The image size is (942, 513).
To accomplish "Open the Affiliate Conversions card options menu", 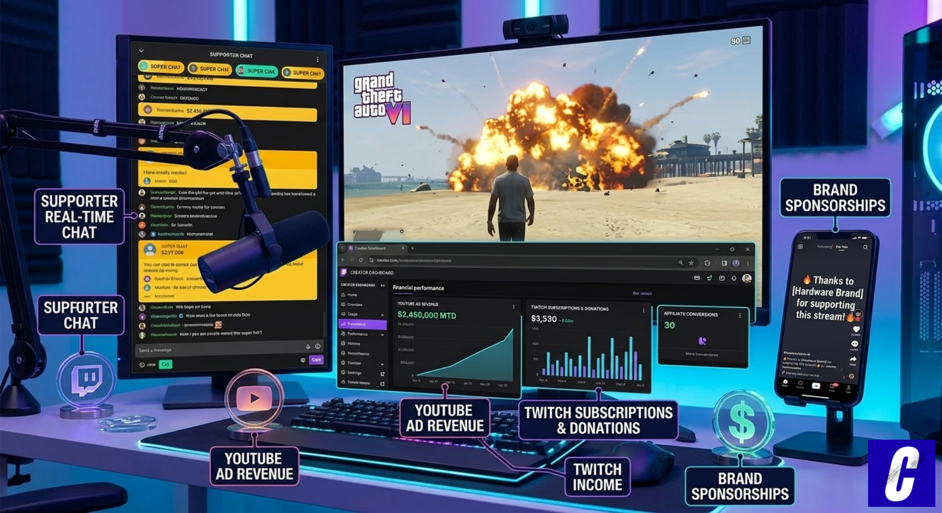I will [x=740, y=316].
